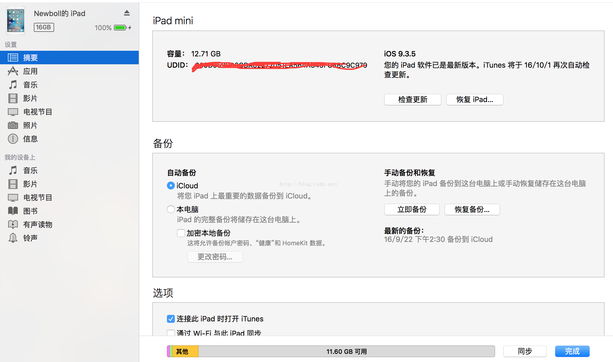
Task: Click the 影片 film icon under 设置
Action: coord(13,98)
